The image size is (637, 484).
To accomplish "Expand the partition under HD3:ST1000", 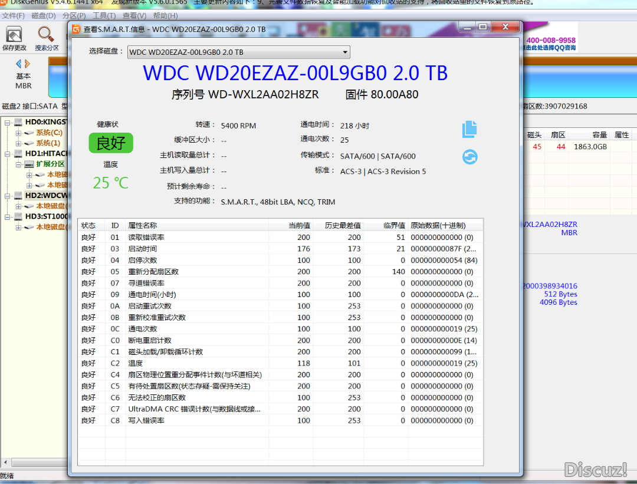I will pos(18,228).
